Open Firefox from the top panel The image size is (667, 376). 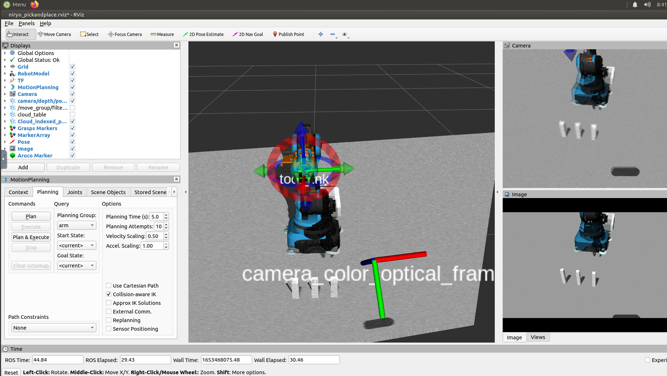[35, 5]
